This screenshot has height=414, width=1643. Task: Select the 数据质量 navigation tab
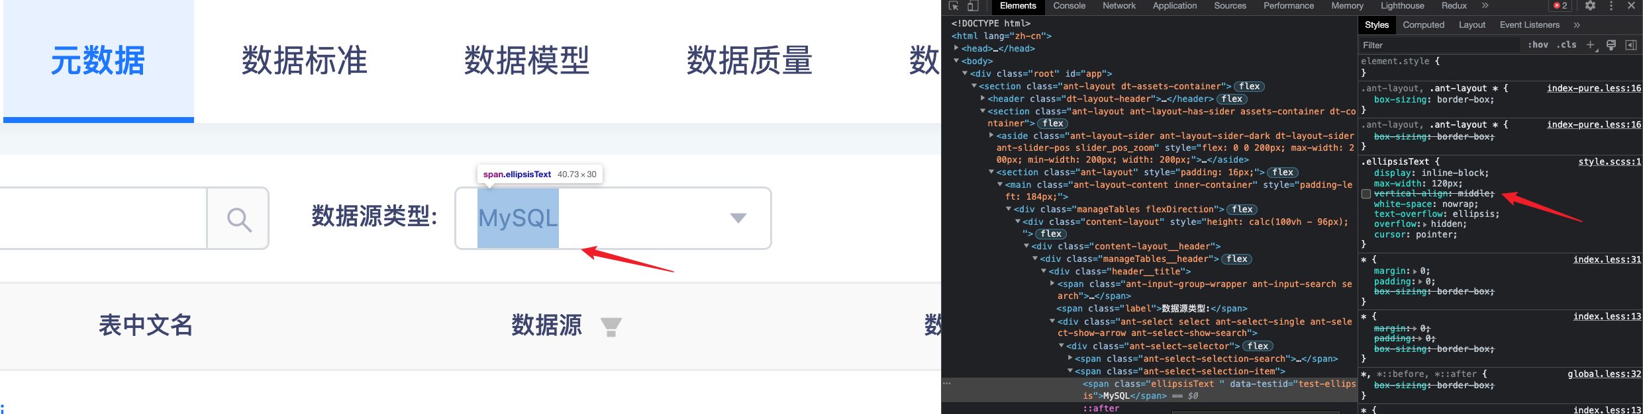coord(749,61)
